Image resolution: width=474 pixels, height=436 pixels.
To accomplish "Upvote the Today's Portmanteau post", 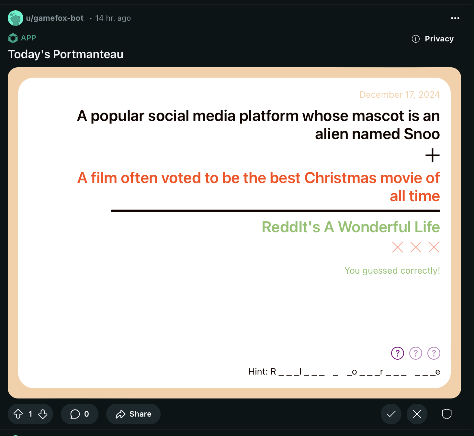I will [18, 414].
